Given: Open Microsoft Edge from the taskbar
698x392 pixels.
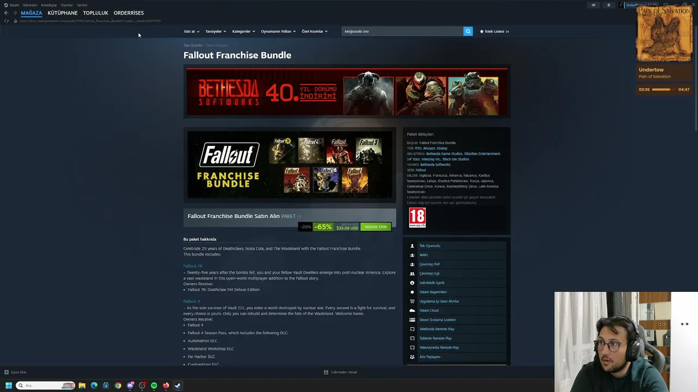Looking at the screenshot, I should pyautogui.click(x=94, y=385).
